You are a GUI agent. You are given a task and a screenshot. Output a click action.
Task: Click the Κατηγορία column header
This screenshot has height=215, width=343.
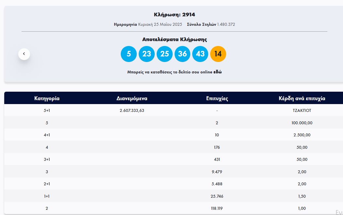coord(47,98)
